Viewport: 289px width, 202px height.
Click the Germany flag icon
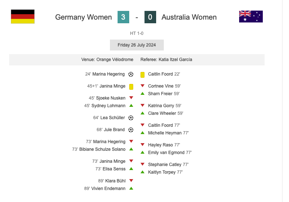23,17
